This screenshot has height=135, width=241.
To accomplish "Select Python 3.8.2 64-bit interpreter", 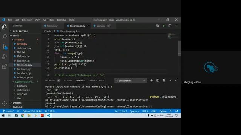I will click(32, 111).
